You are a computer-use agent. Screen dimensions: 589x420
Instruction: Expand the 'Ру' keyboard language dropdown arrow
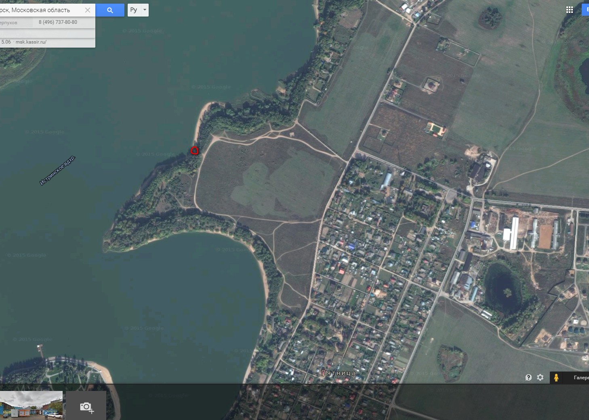[x=145, y=10]
